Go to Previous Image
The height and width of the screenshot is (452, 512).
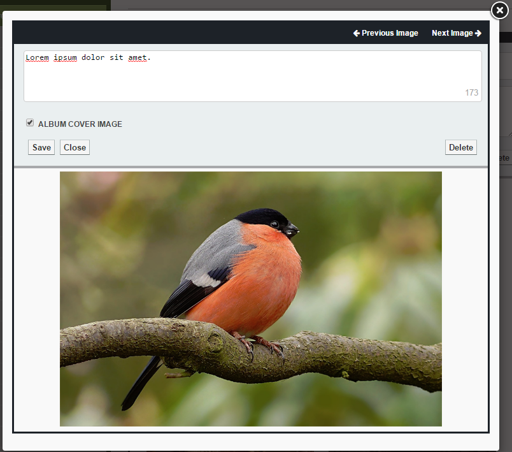390,33
